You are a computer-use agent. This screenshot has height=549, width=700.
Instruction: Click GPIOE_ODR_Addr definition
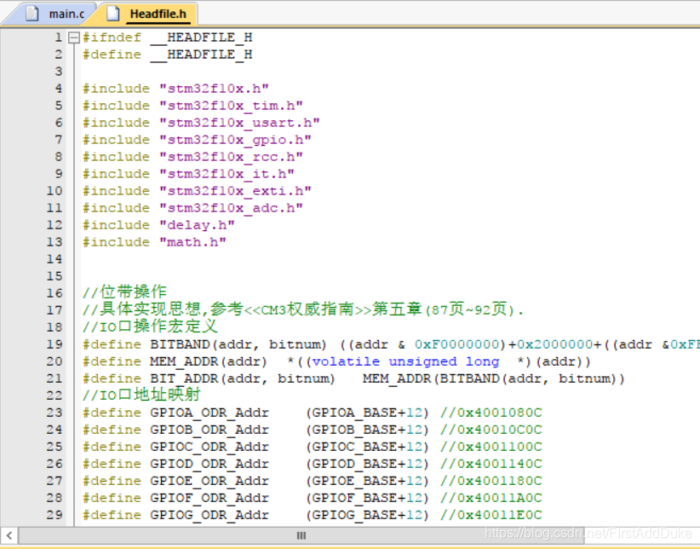[209, 481]
